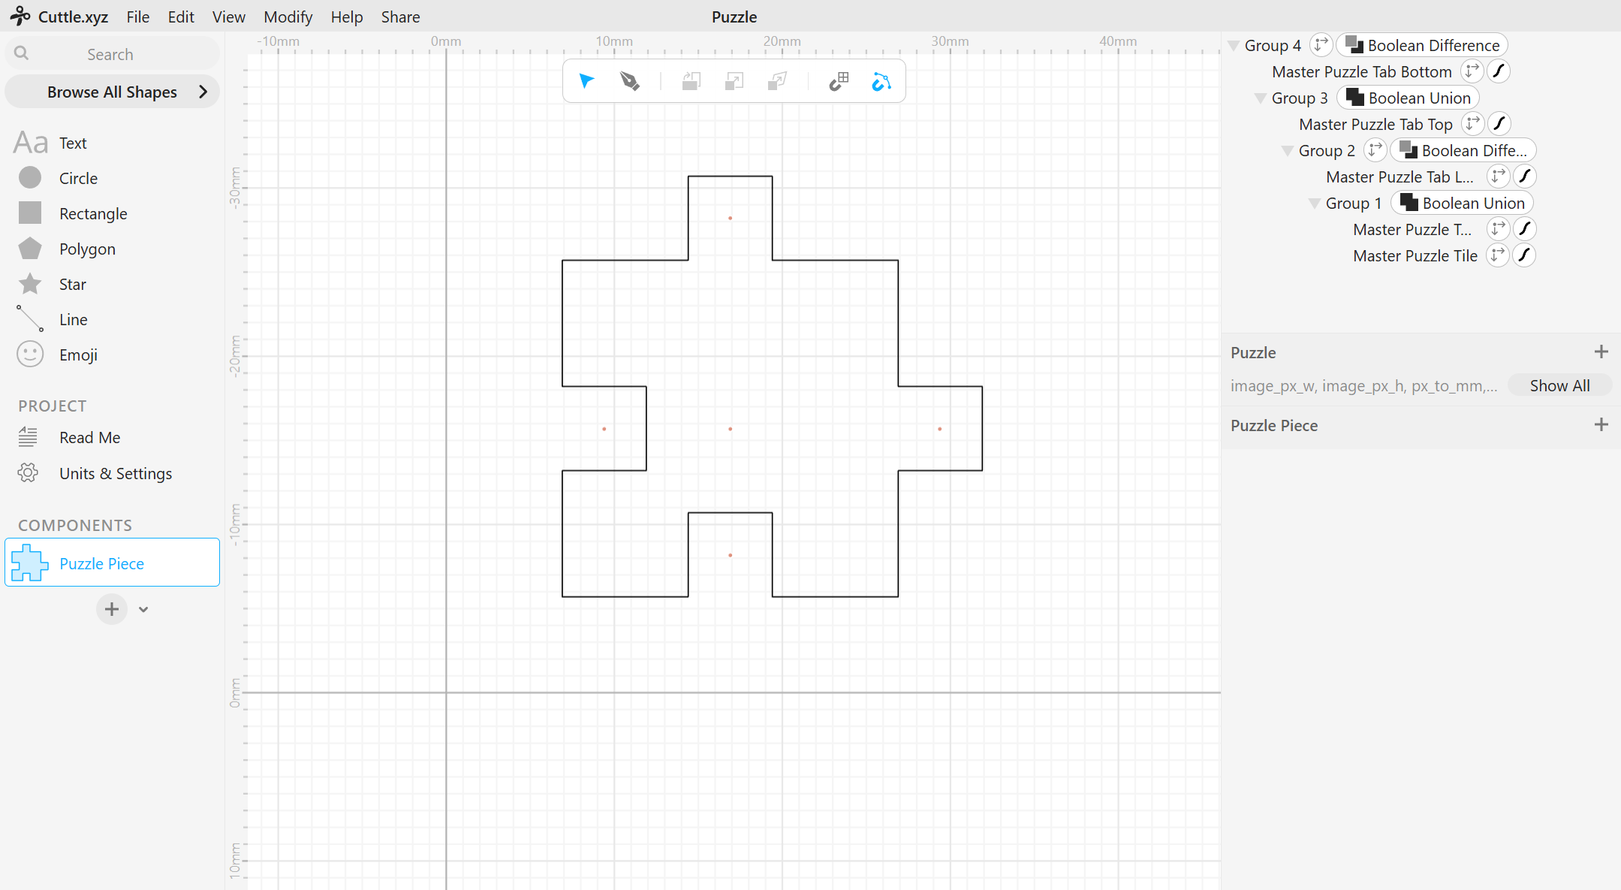Open the add component dropdown arrow
This screenshot has width=1621, height=890.
tap(143, 609)
